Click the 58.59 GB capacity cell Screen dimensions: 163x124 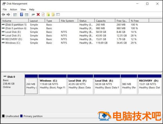101,32
